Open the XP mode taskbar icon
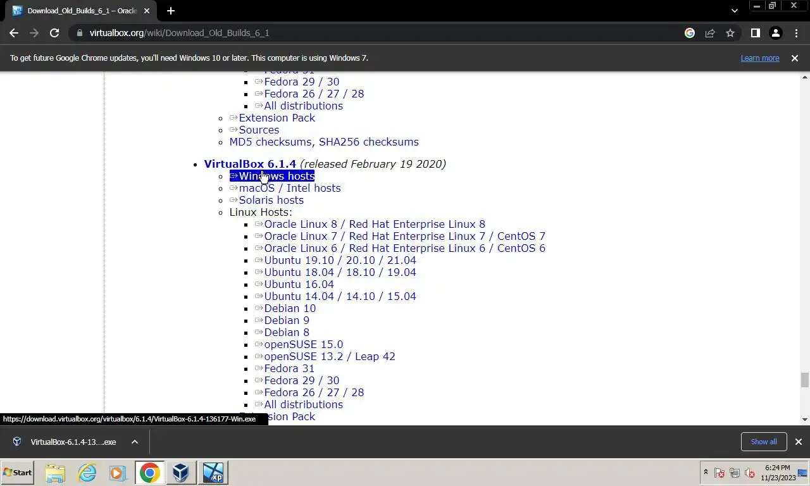This screenshot has height=486, width=810. [213, 473]
